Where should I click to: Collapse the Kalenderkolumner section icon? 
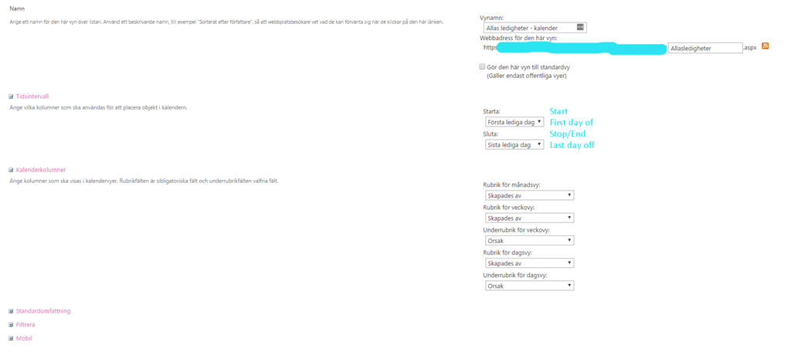coord(11,171)
